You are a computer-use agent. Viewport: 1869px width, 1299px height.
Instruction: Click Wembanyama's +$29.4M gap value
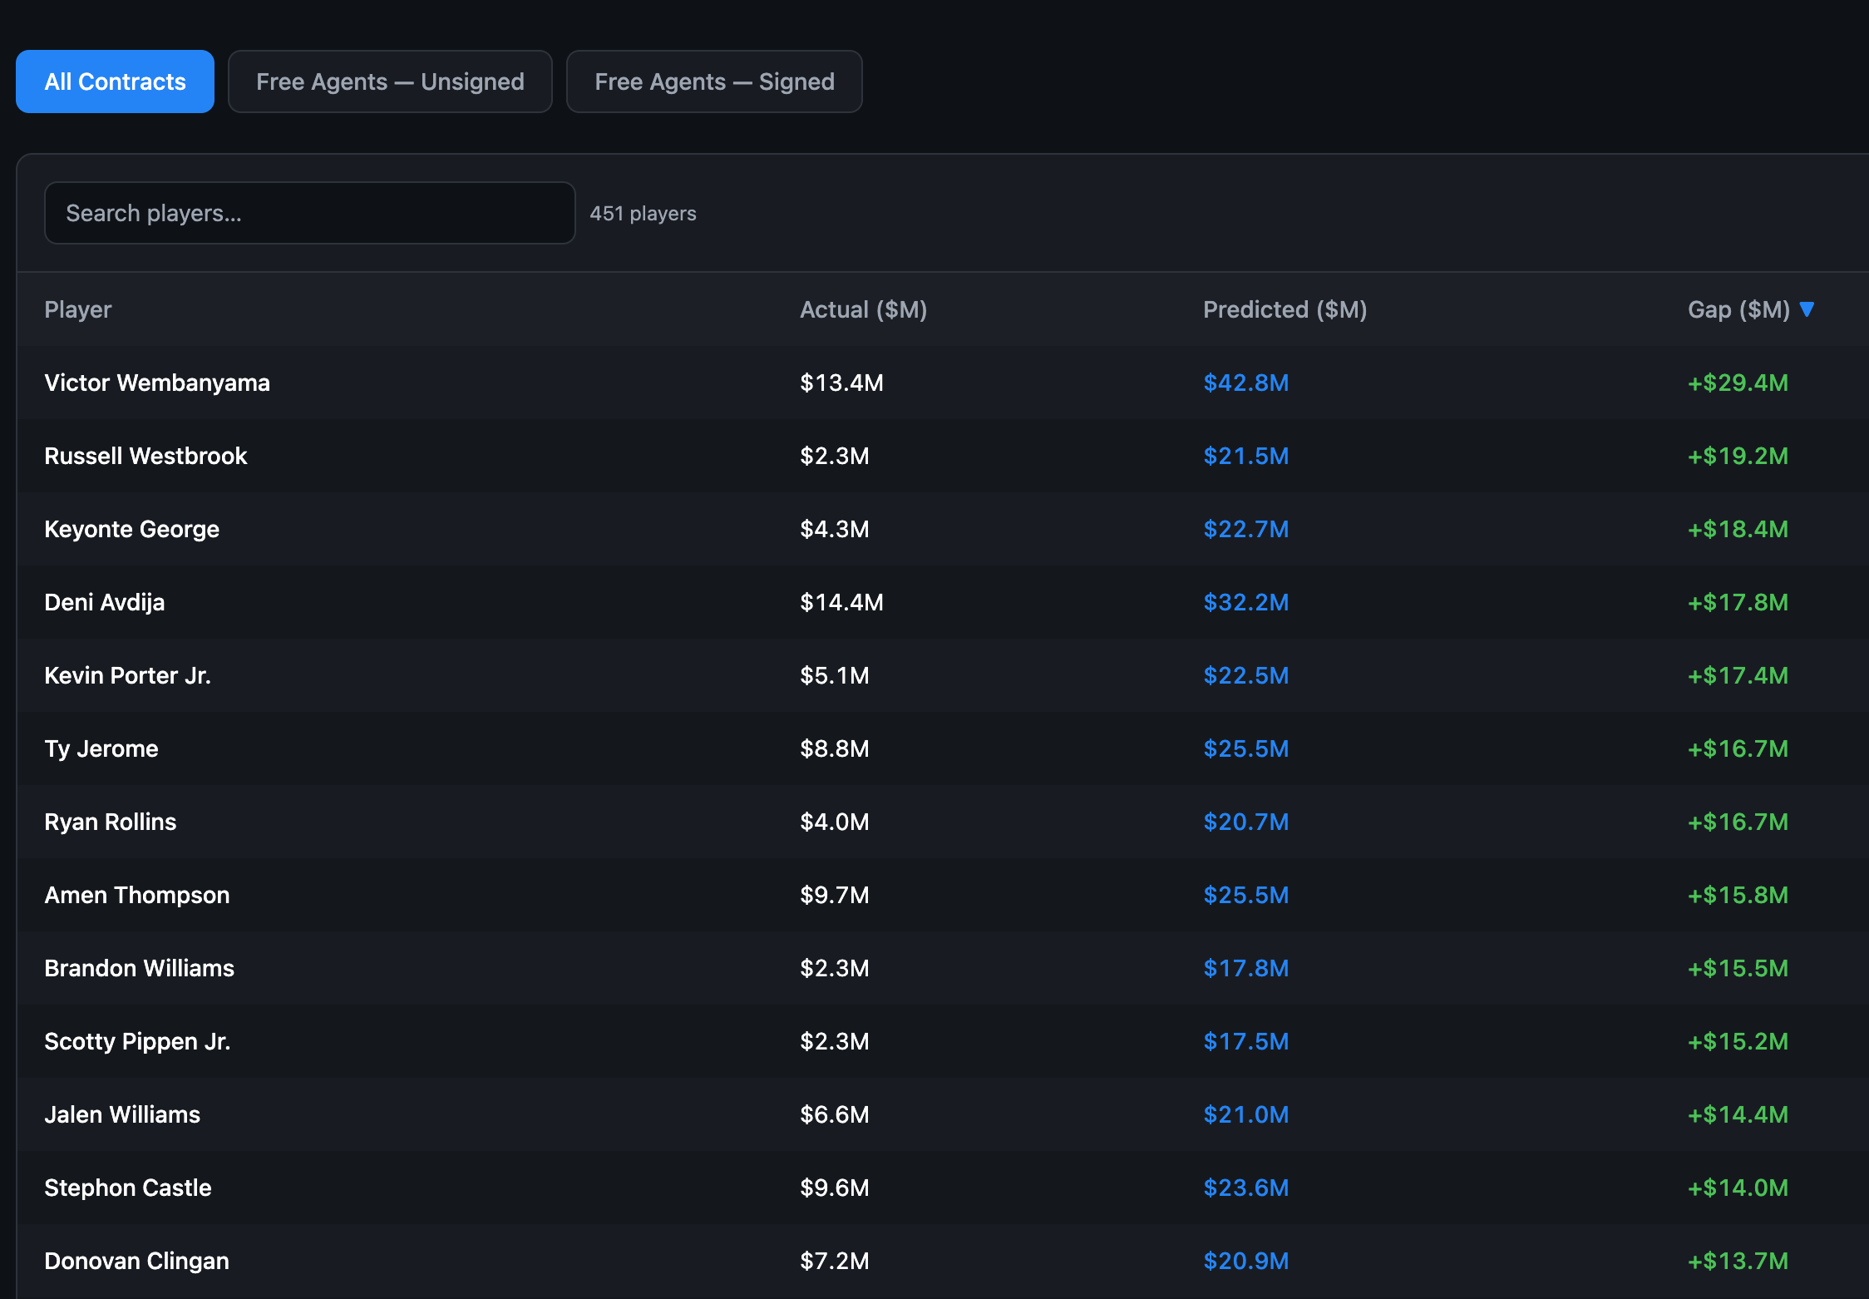[1738, 383]
